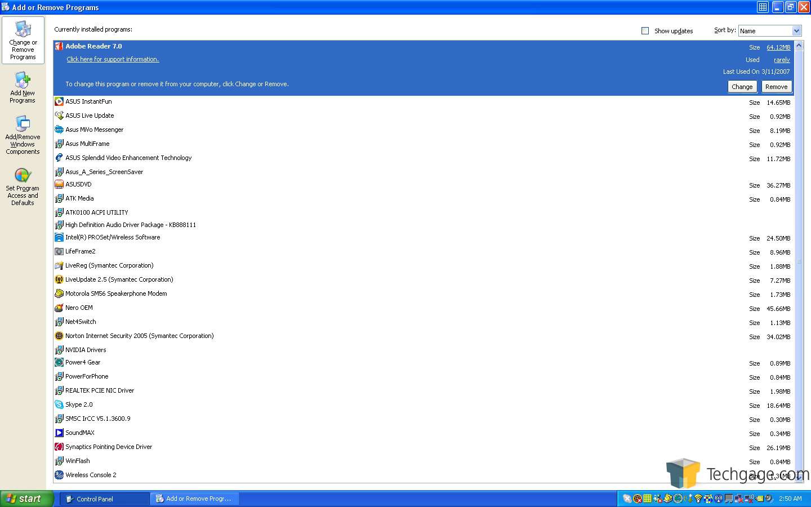
Task: Select the Nero OEM icon
Action: [x=59, y=308]
